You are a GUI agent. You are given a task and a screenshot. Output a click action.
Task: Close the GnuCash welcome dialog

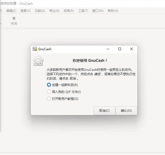coord(131,49)
